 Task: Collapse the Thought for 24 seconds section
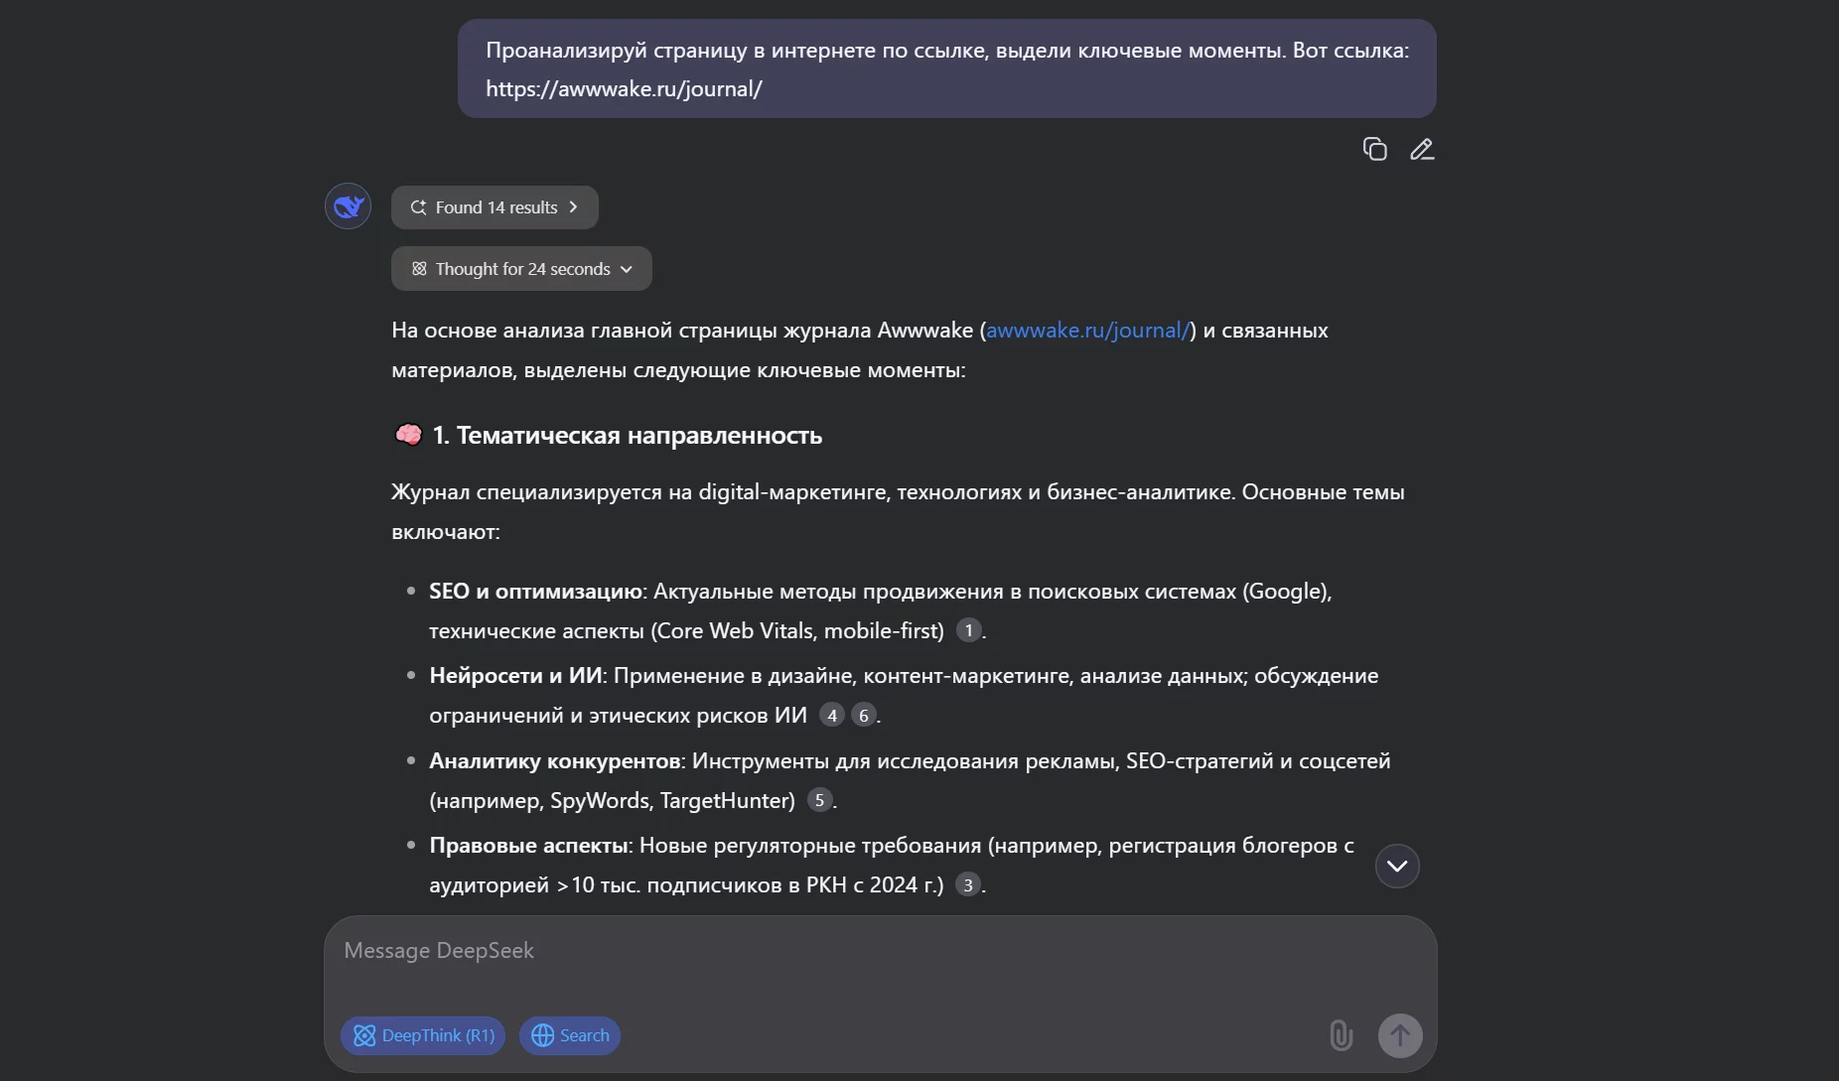pos(521,269)
